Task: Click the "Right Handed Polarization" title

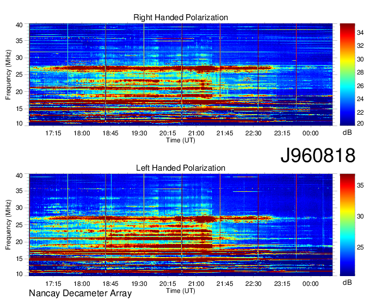Action: 181,17
